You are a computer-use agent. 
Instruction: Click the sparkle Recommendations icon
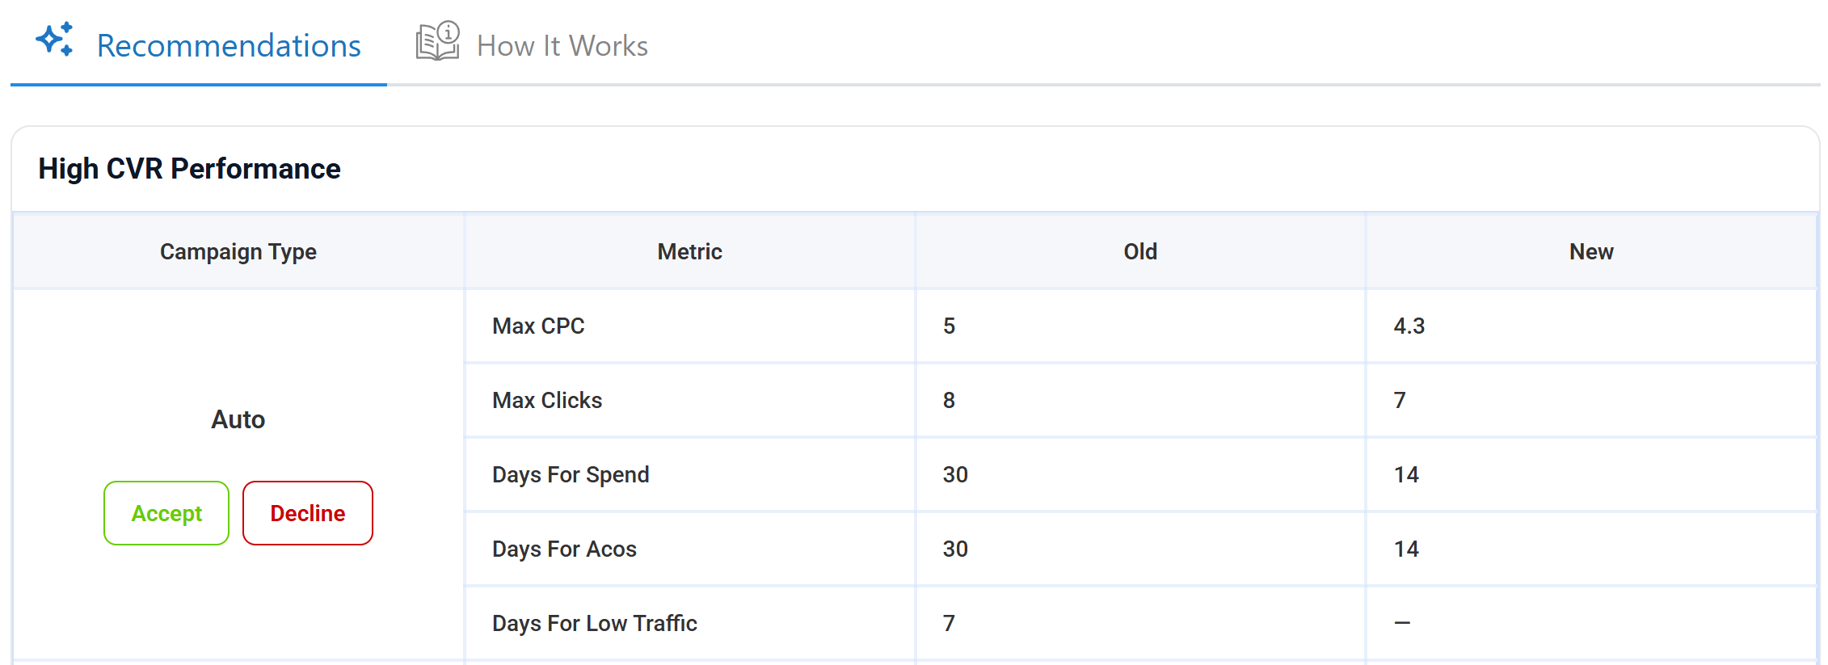[x=55, y=39]
